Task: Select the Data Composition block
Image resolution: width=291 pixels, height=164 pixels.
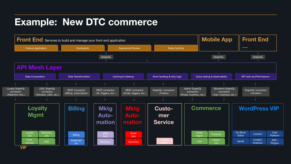Action: 35,77
